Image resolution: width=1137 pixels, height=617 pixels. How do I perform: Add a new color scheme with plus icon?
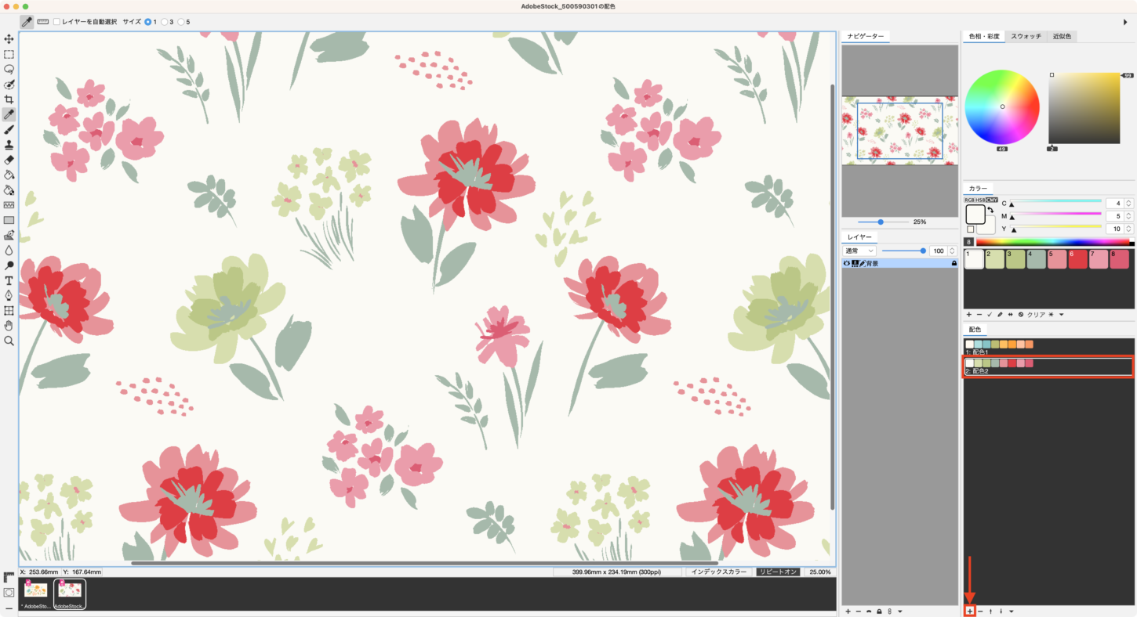(970, 611)
